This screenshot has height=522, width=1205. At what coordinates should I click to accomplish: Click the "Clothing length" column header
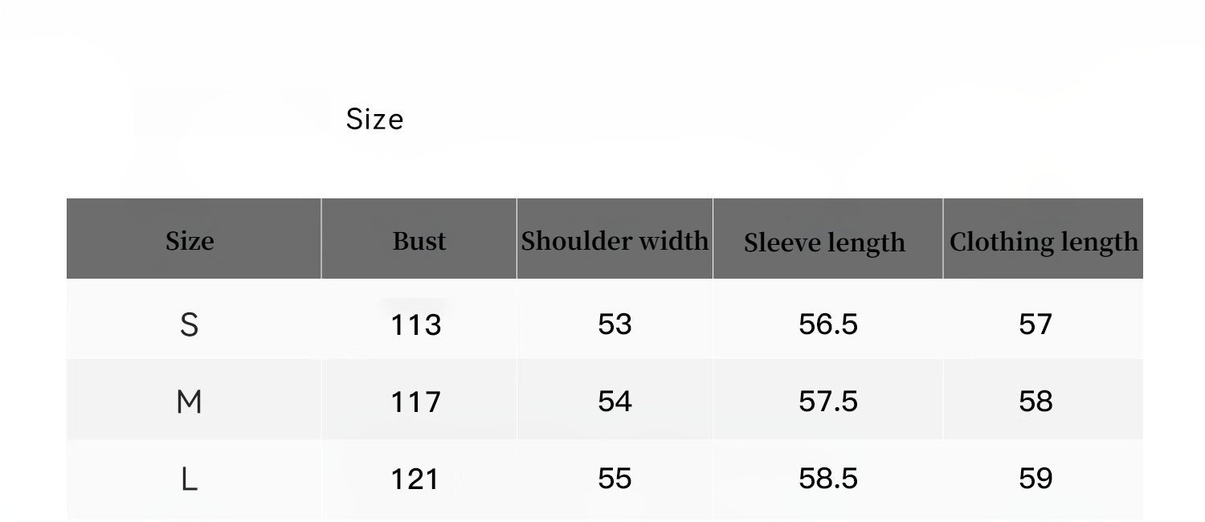1044,242
